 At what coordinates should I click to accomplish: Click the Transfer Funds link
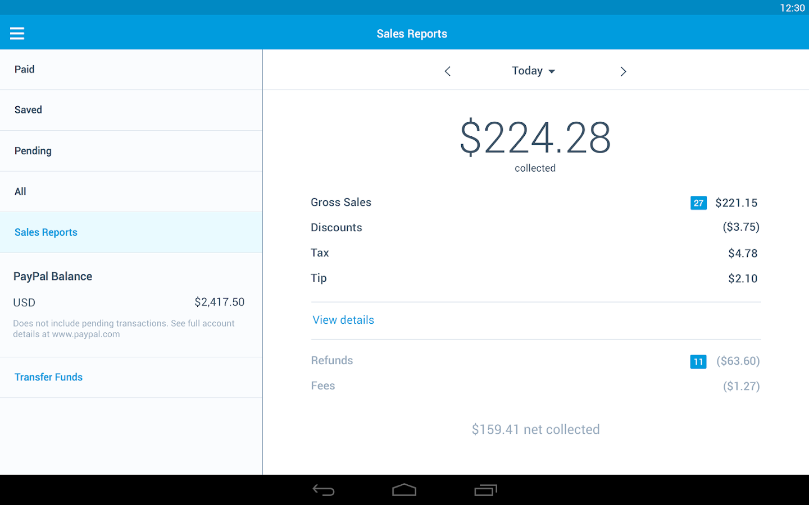(48, 377)
